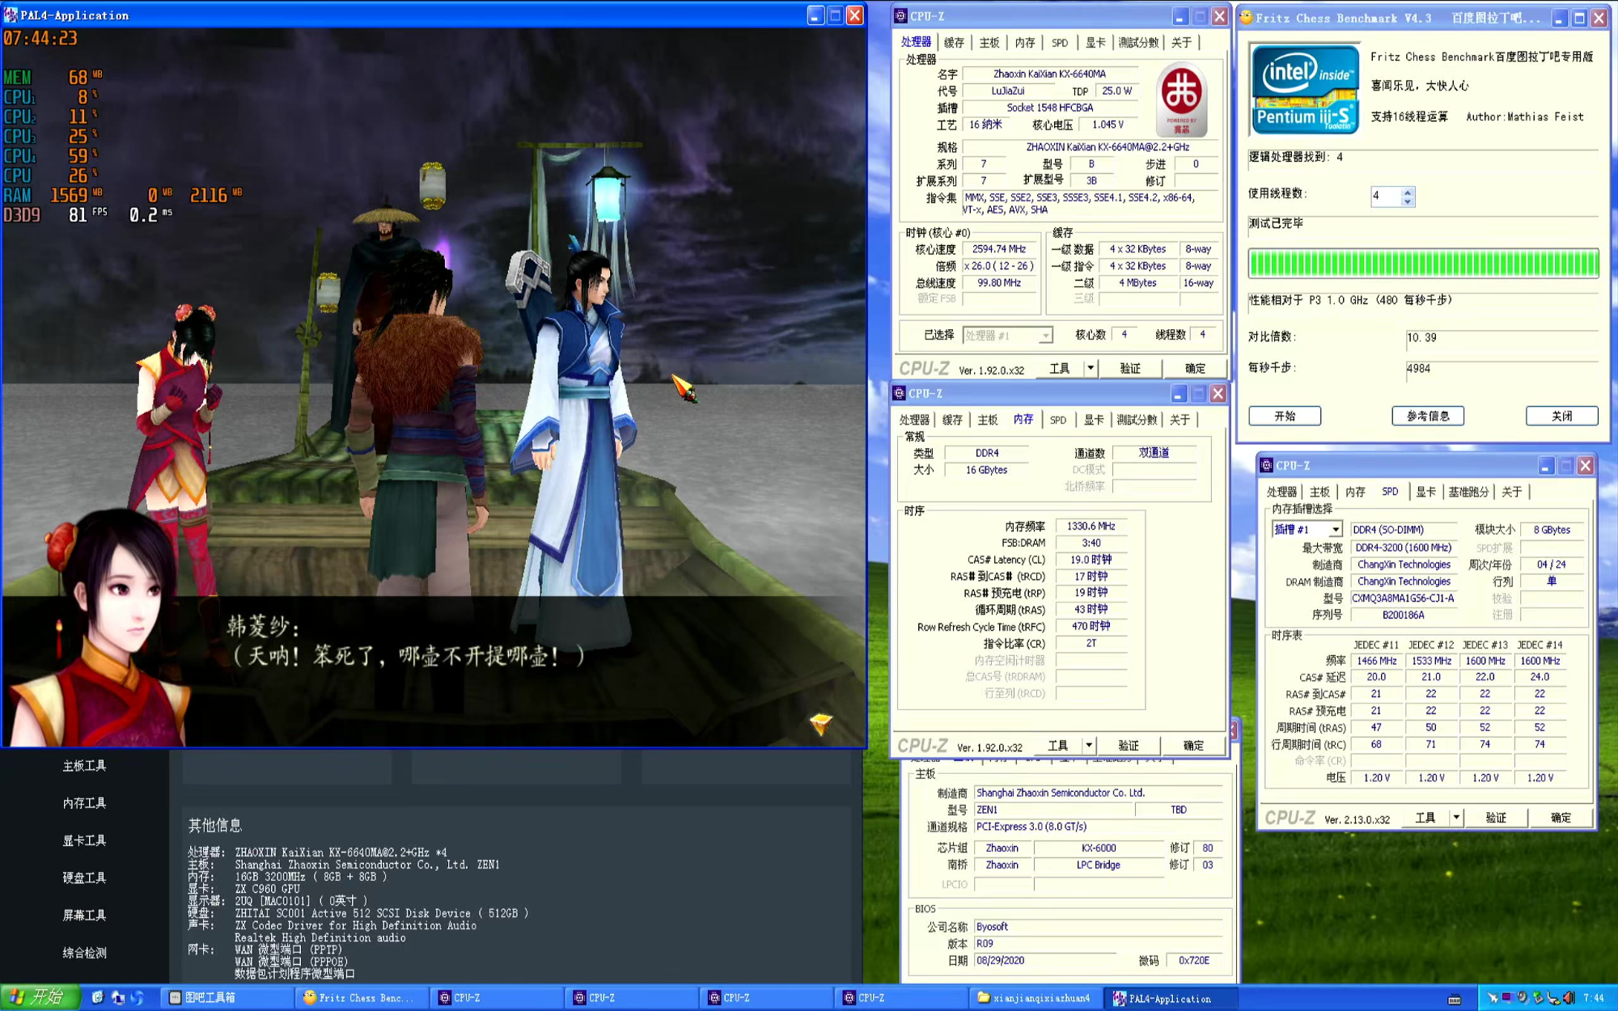
Task: Click the 1330.6 MHz memory frequency value
Action: click(1091, 526)
